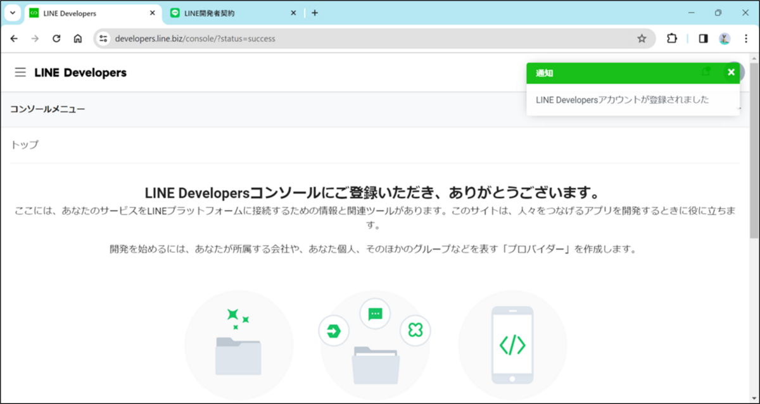Reload the current page
The height and width of the screenshot is (404, 760).
[x=56, y=39]
